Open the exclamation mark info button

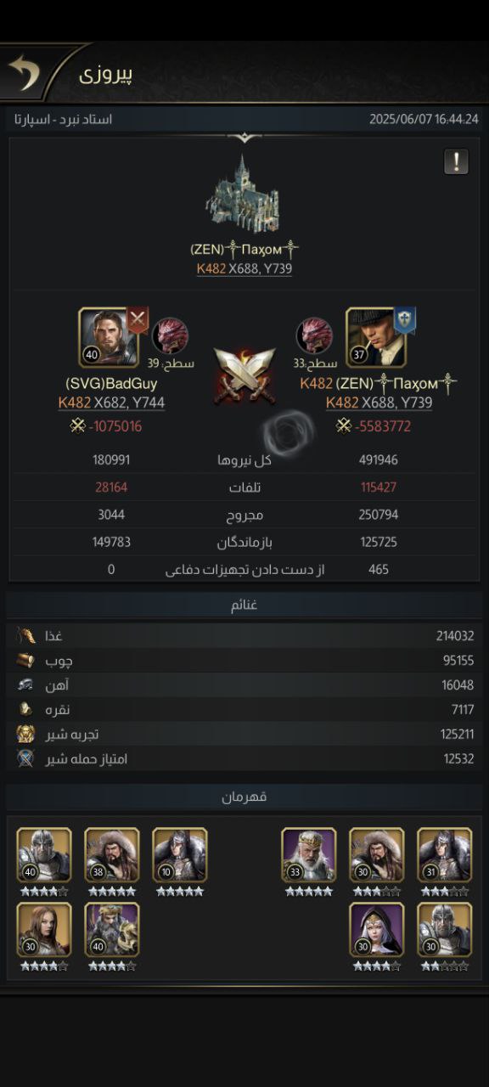click(456, 161)
